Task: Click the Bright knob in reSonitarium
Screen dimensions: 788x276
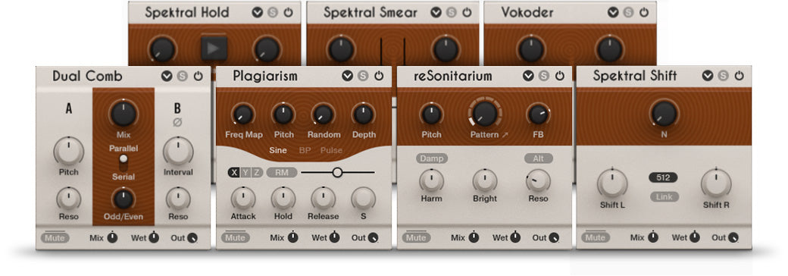Action: click(x=485, y=180)
